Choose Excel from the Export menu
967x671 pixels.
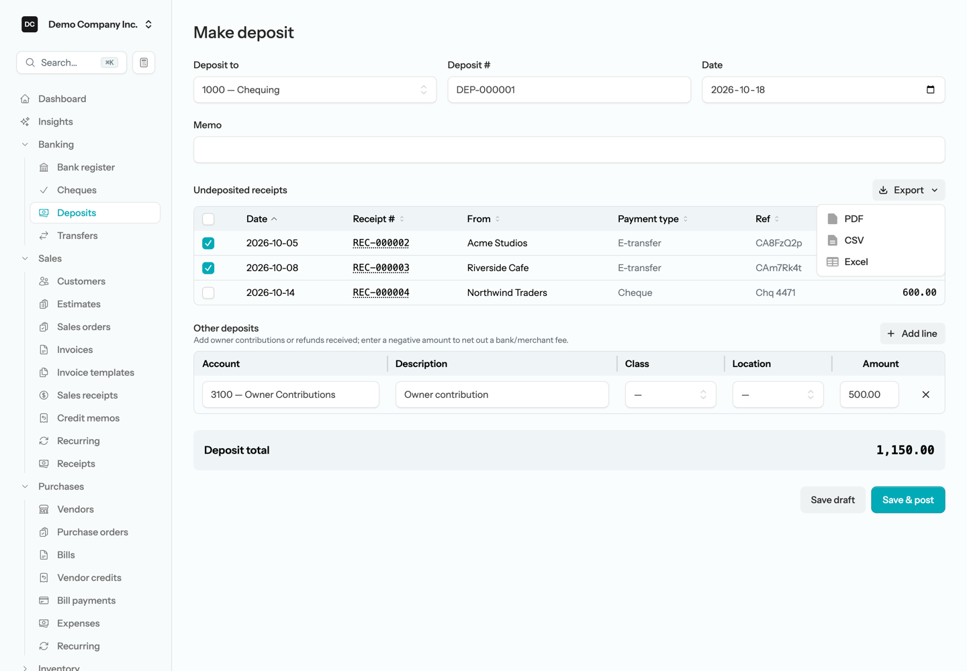click(881, 262)
